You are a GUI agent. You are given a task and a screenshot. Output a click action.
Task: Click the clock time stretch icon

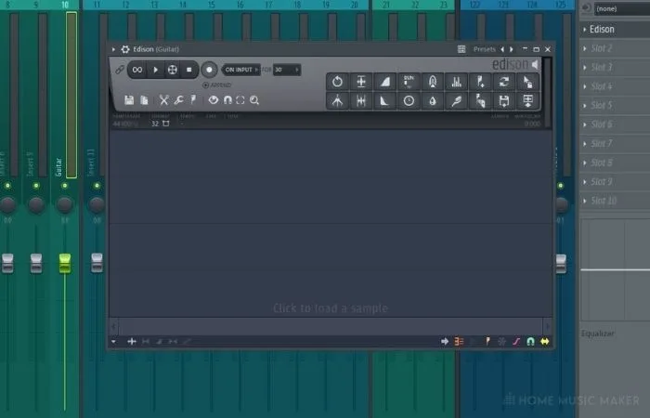pyautogui.click(x=409, y=100)
